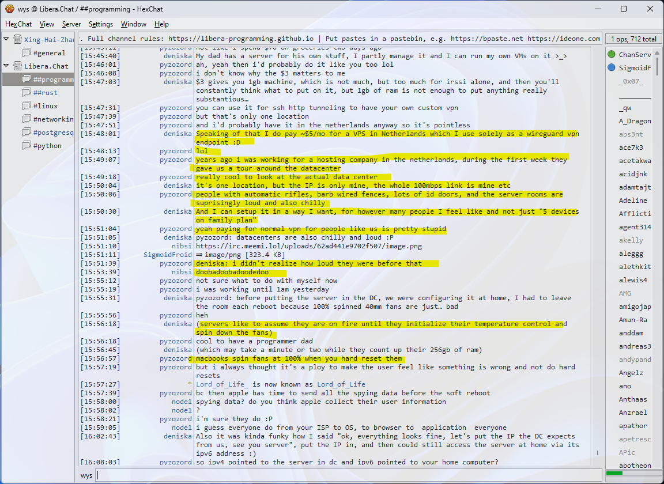Click the Xing-Hai-Zhai server icon

(17, 40)
